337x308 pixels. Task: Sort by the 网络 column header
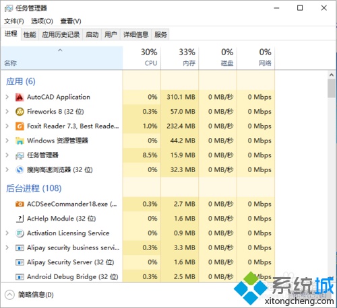pyautogui.click(x=255, y=58)
